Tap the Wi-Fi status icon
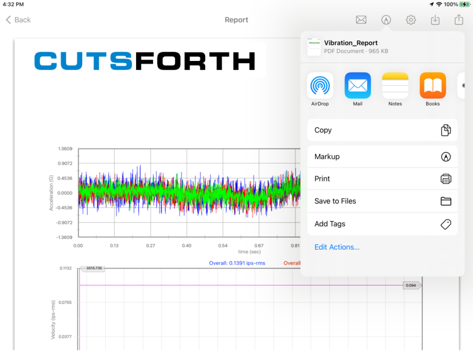The height and width of the screenshot is (355, 473). [x=439, y=4]
